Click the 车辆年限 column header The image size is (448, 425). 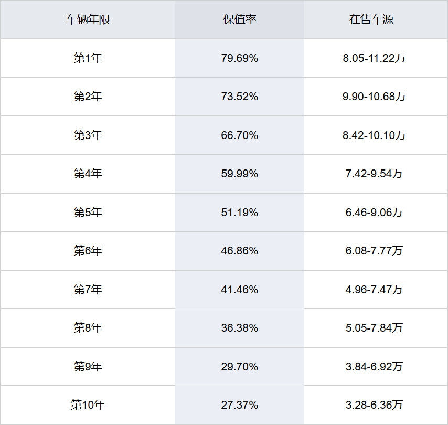[x=88, y=20]
